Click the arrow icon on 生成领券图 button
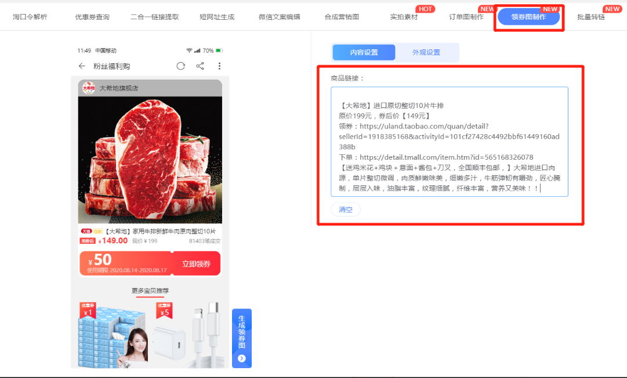Screen dimensions: 627x378 pyautogui.click(x=241, y=358)
